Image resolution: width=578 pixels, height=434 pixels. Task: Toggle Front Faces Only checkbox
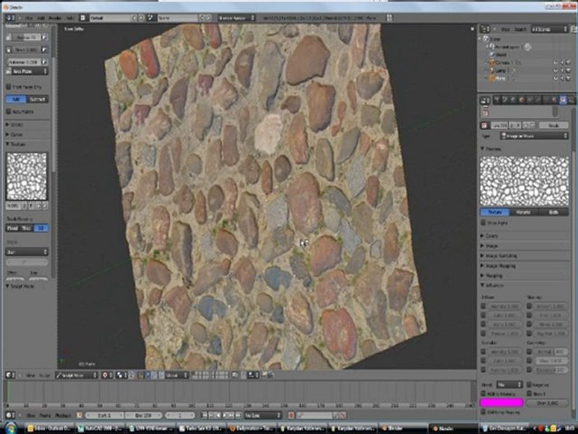(x=8, y=87)
